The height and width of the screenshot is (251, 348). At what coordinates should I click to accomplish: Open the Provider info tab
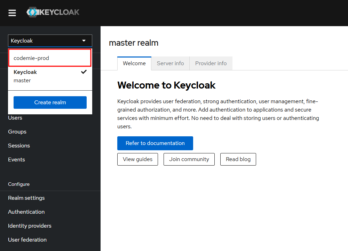[211, 63]
